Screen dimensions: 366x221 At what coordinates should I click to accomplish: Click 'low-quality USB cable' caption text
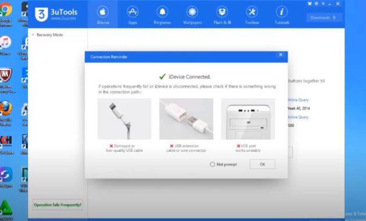point(124,151)
